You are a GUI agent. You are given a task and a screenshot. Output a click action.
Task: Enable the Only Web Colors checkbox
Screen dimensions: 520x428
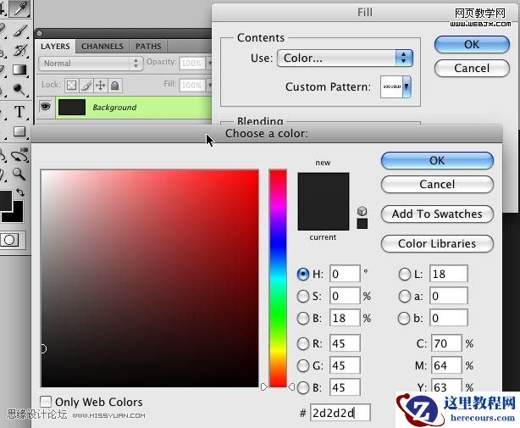[x=46, y=402]
